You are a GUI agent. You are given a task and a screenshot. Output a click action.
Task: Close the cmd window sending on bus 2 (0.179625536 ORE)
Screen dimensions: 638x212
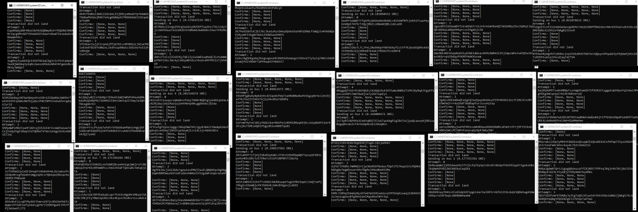226,2
